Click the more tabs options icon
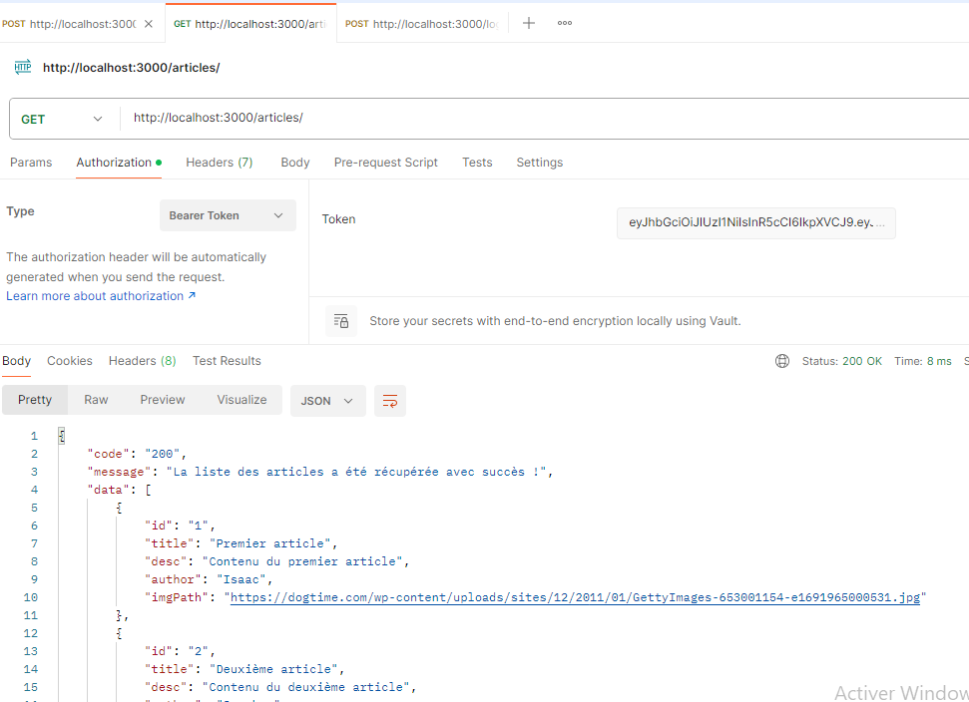The height and width of the screenshot is (702, 969). tap(564, 23)
